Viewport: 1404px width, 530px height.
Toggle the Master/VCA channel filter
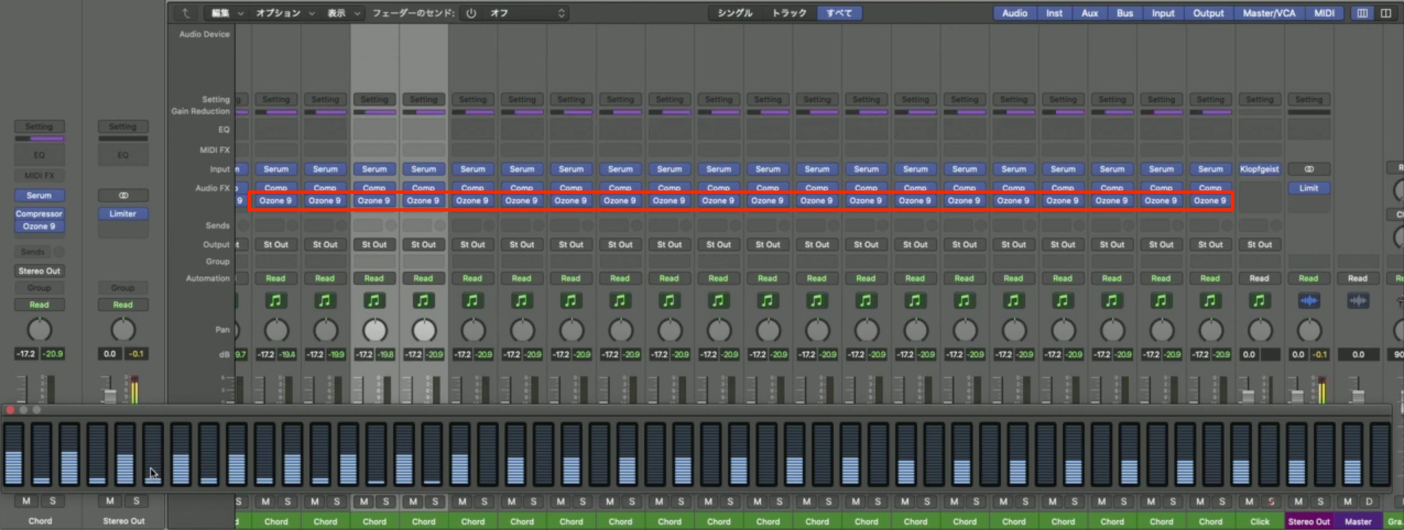(1269, 13)
